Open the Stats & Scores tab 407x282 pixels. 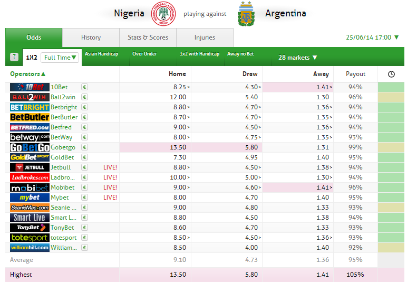point(148,37)
